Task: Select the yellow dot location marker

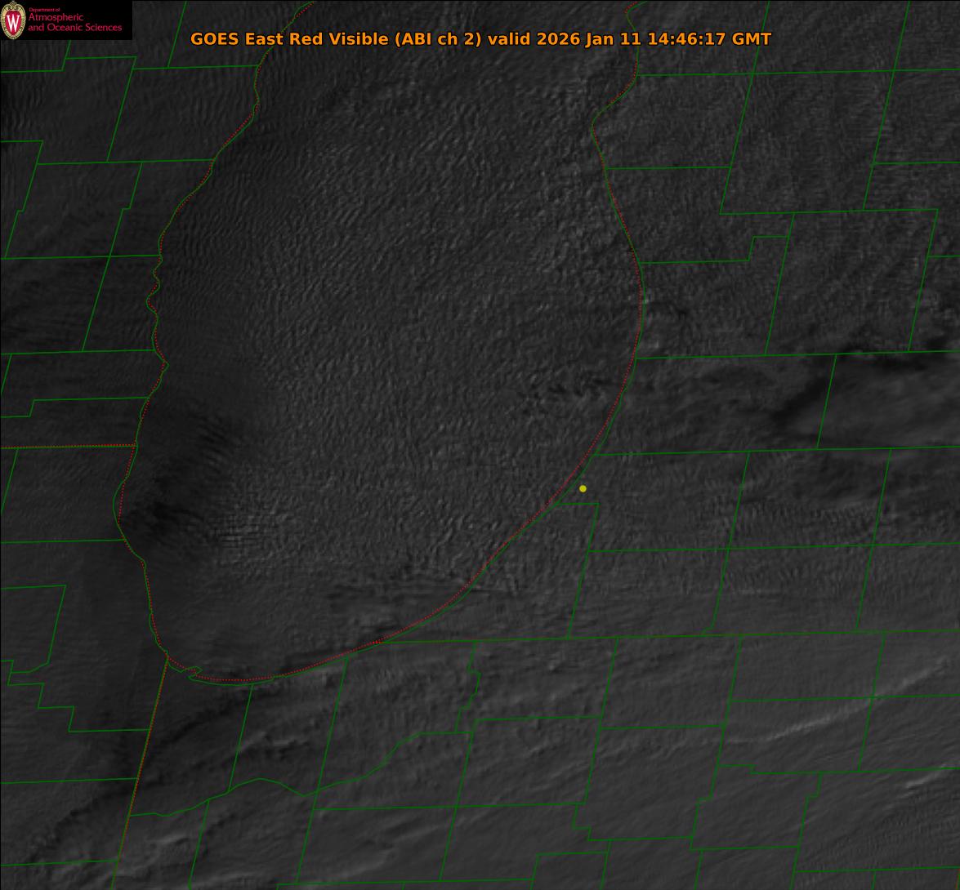Action: (x=583, y=488)
